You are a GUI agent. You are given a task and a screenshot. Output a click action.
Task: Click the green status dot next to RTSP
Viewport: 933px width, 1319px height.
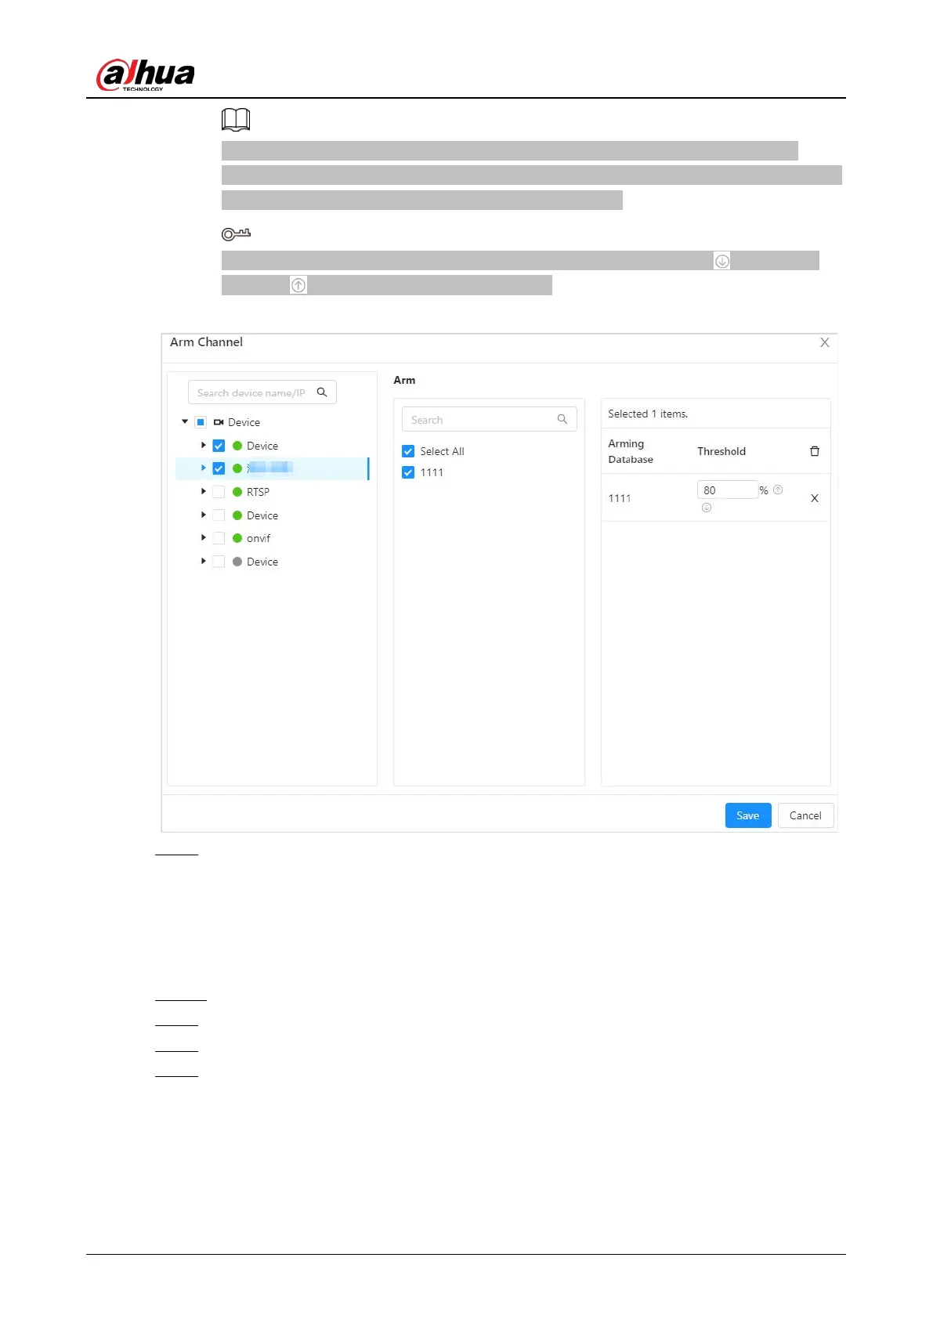[237, 492]
